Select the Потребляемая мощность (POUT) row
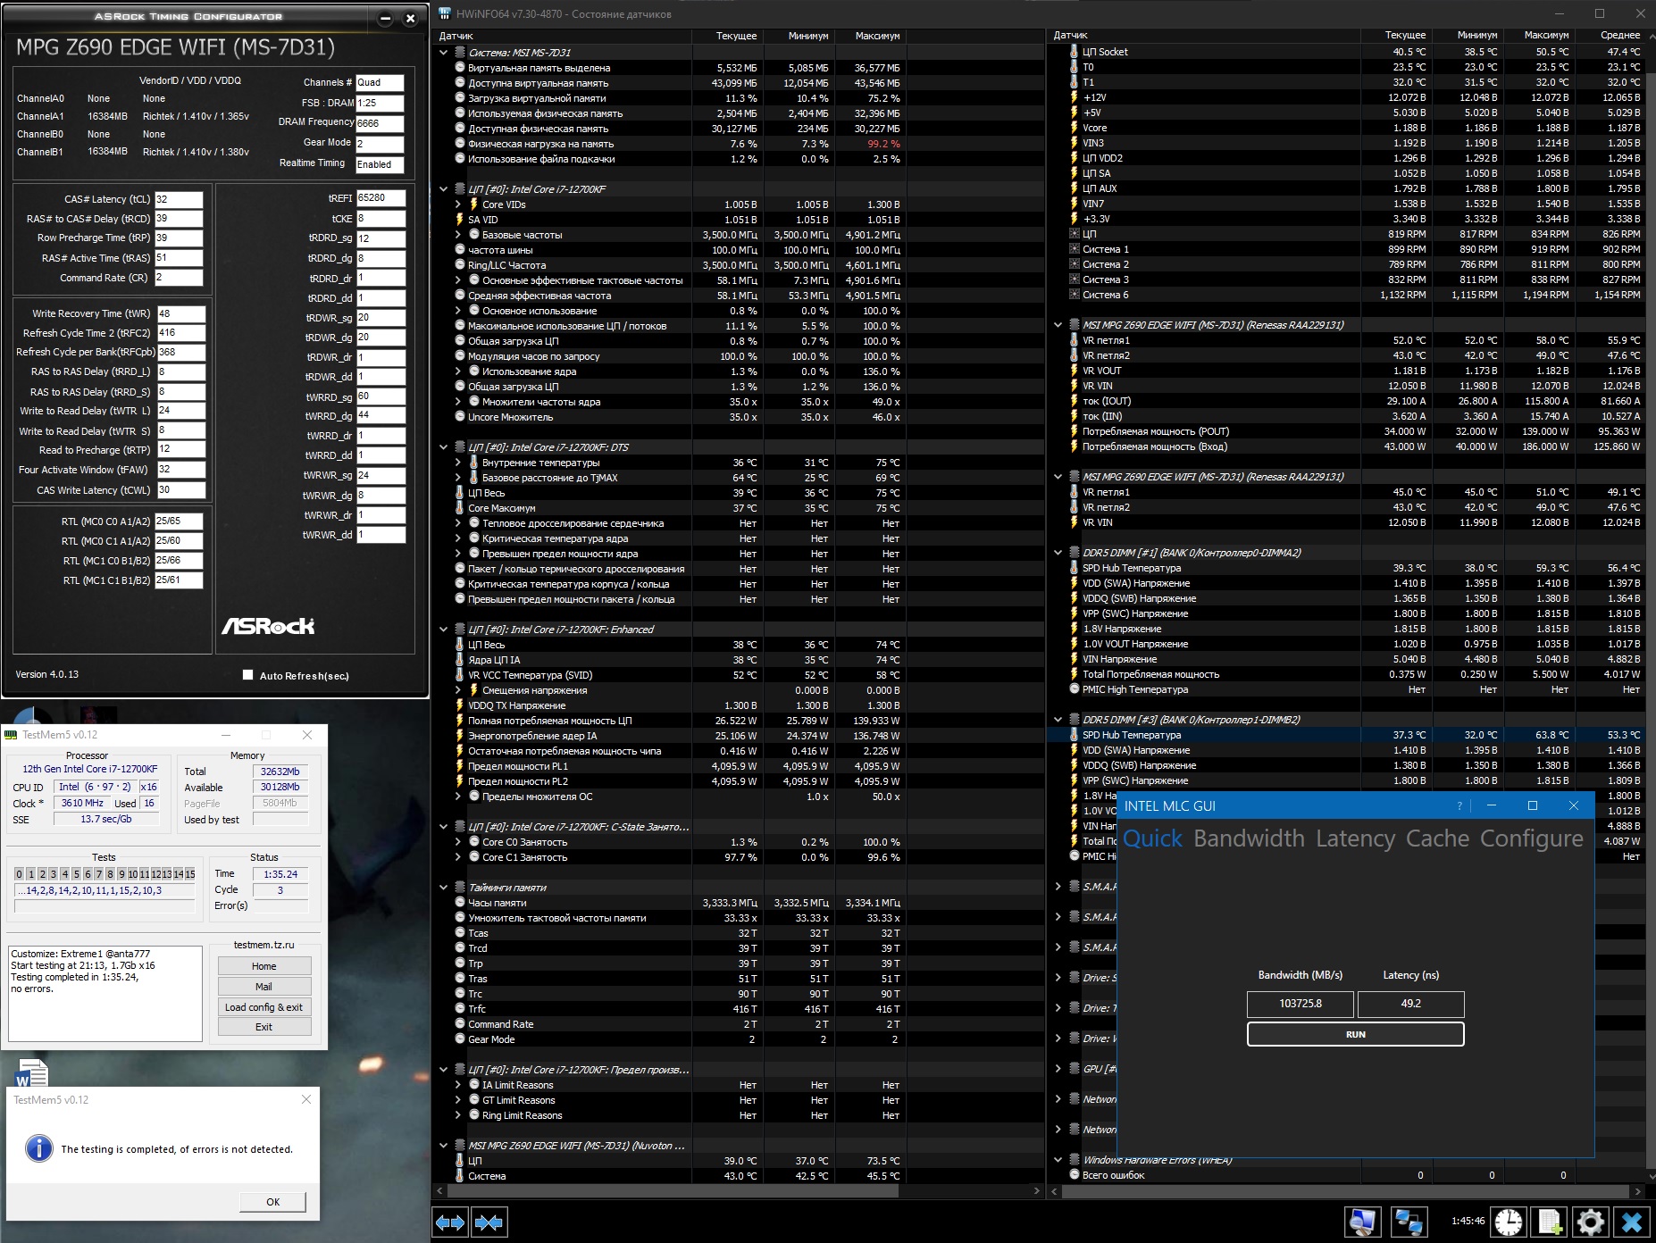Screen dimensions: 1656x1243 [x=1348, y=431]
